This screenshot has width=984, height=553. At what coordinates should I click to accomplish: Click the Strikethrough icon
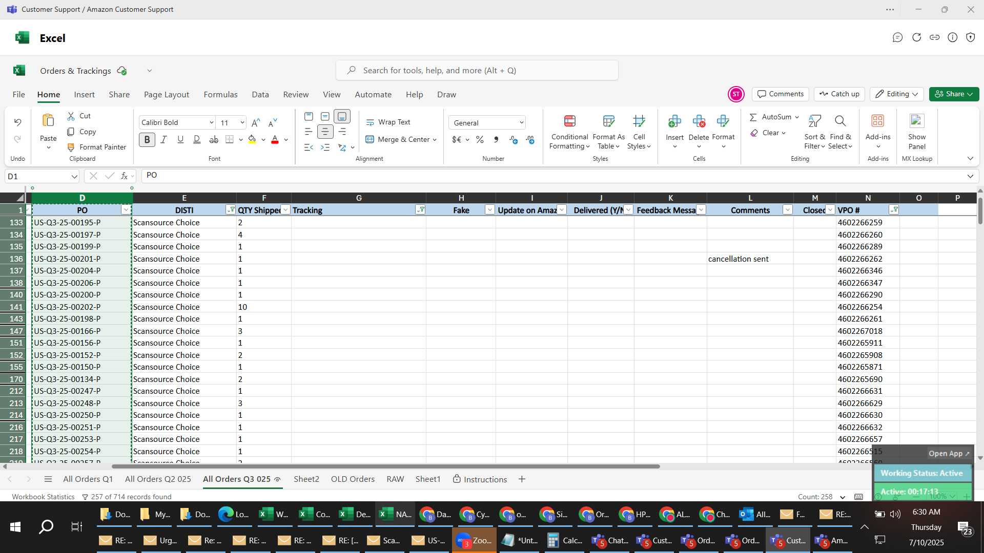[214, 139]
